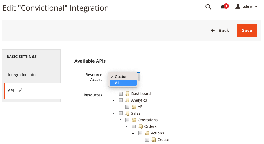Image resolution: width=264 pixels, height=144 pixels.
Task: Select the Actions tree item label
Action: [x=157, y=133]
